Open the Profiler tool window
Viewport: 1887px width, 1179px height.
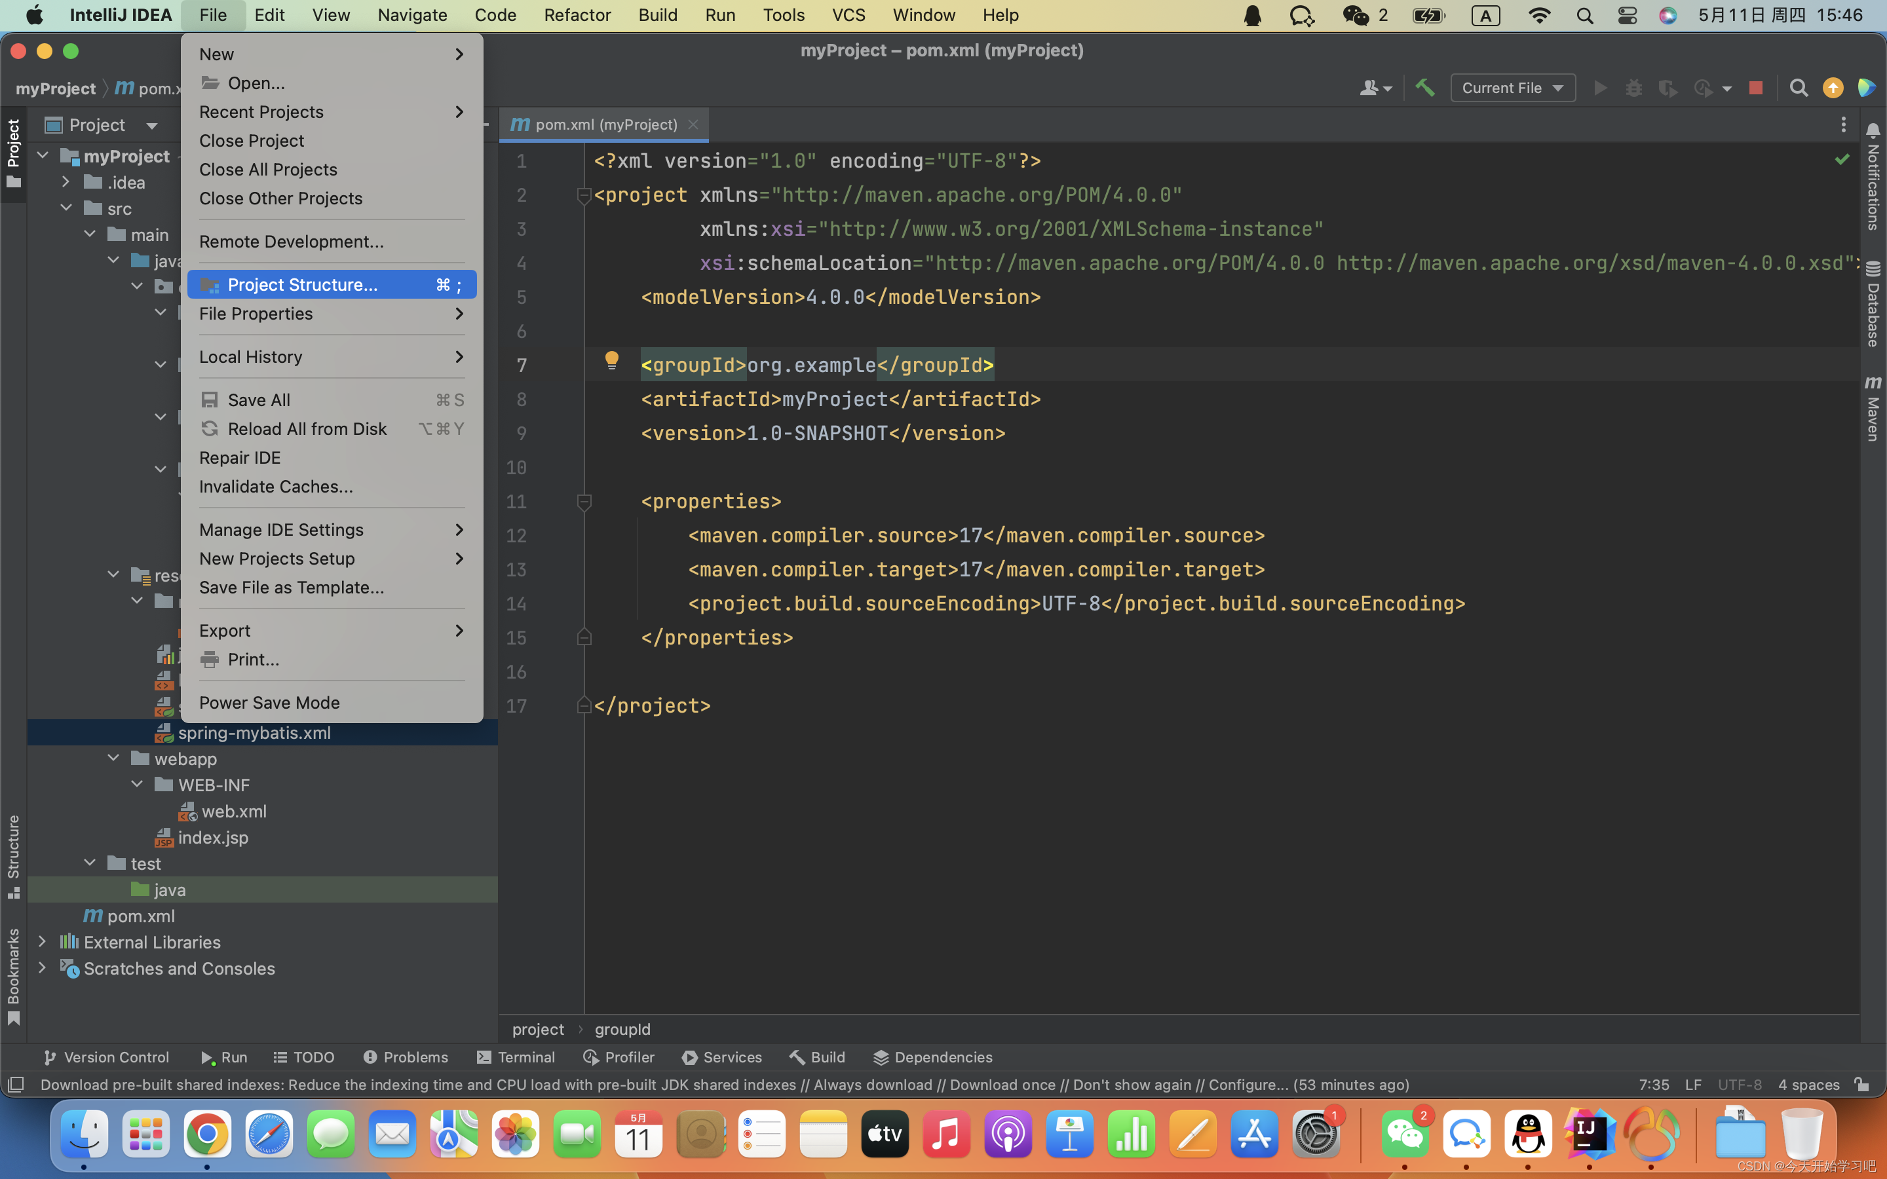(619, 1057)
